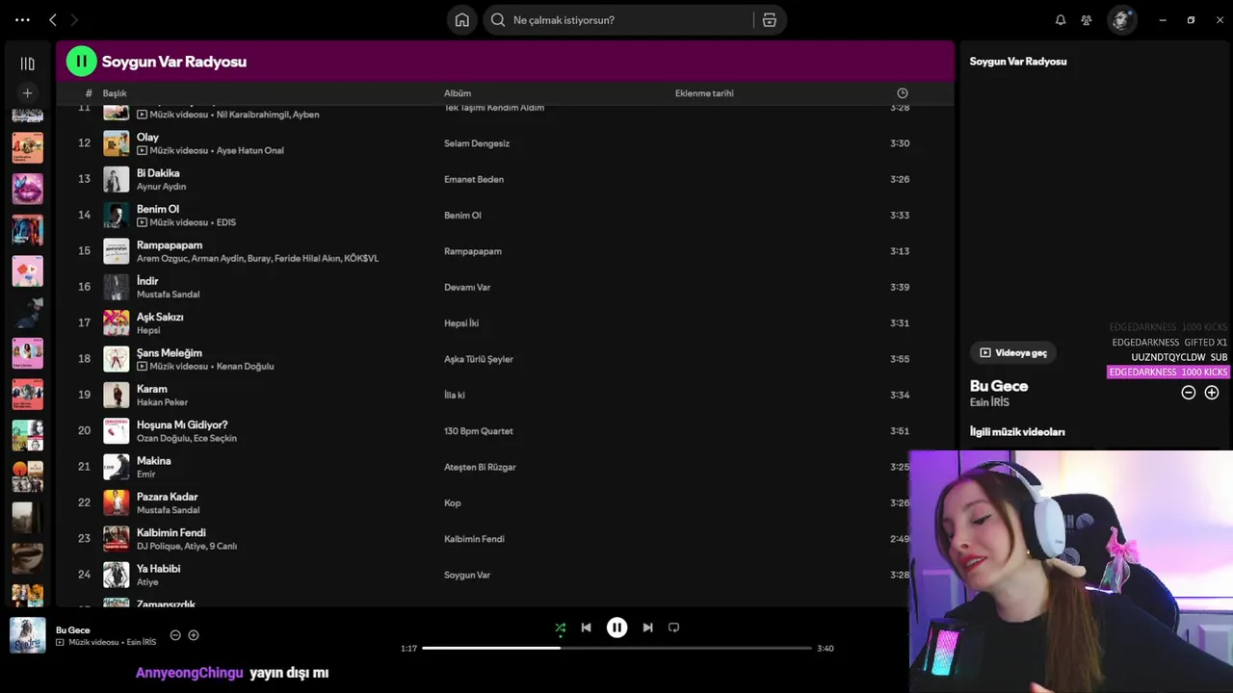Sort tracks by Eklenme tarihi column
The height and width of the screenshot is (693, 1233).
[x=704, y=93]
